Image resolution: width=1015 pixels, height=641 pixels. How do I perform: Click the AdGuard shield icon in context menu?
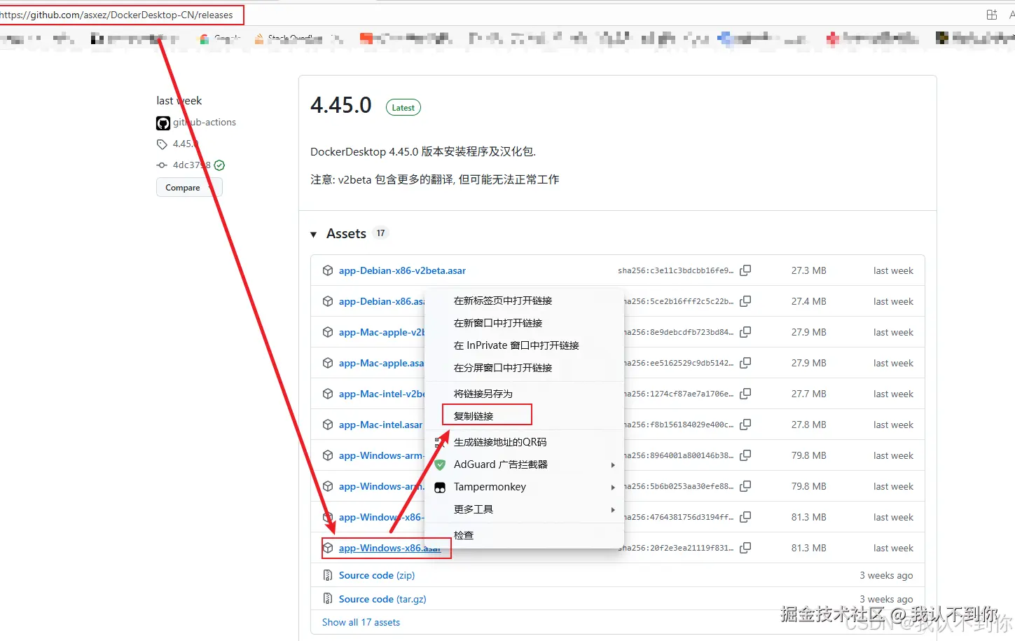[440, 464]
